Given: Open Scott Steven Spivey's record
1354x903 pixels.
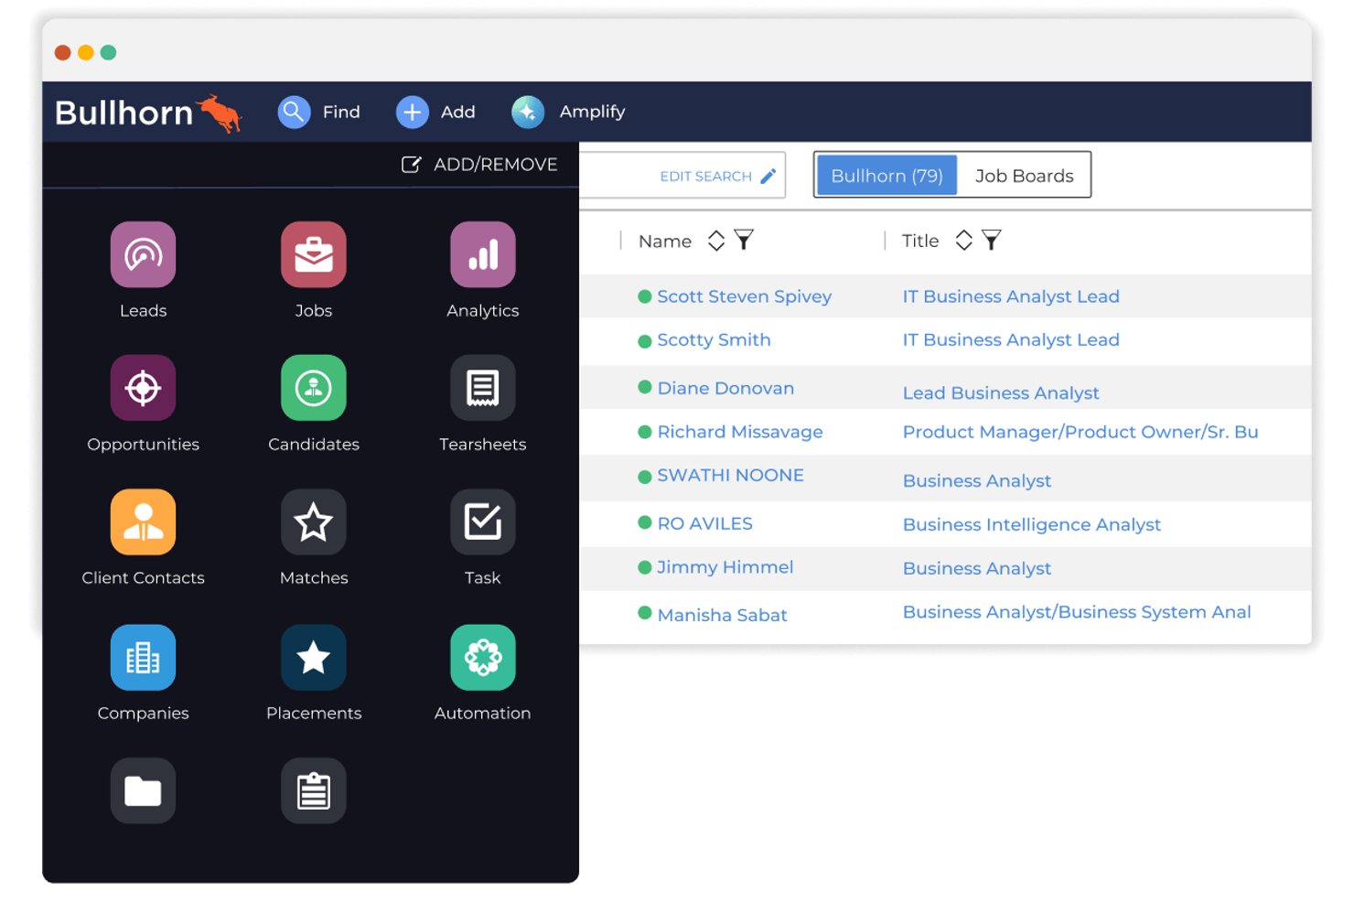Looking at the screenshot, I should [744, 296].
